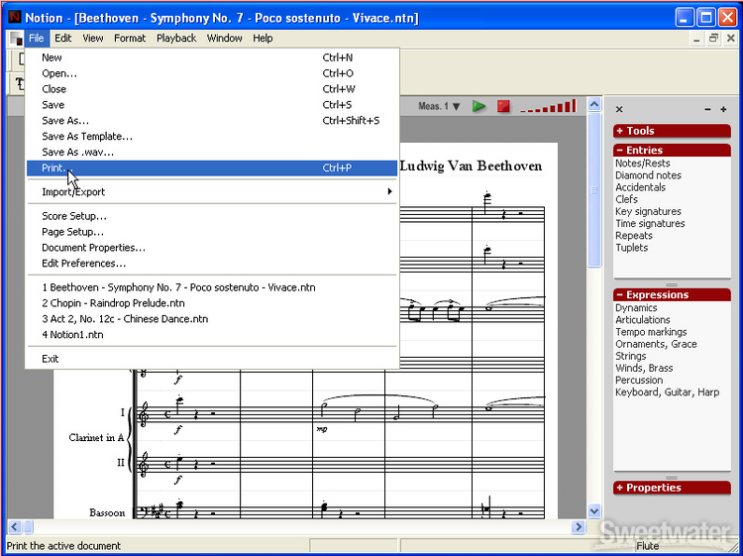Select Keyboard, Guitar, Harp expression

tap(667, 392)
